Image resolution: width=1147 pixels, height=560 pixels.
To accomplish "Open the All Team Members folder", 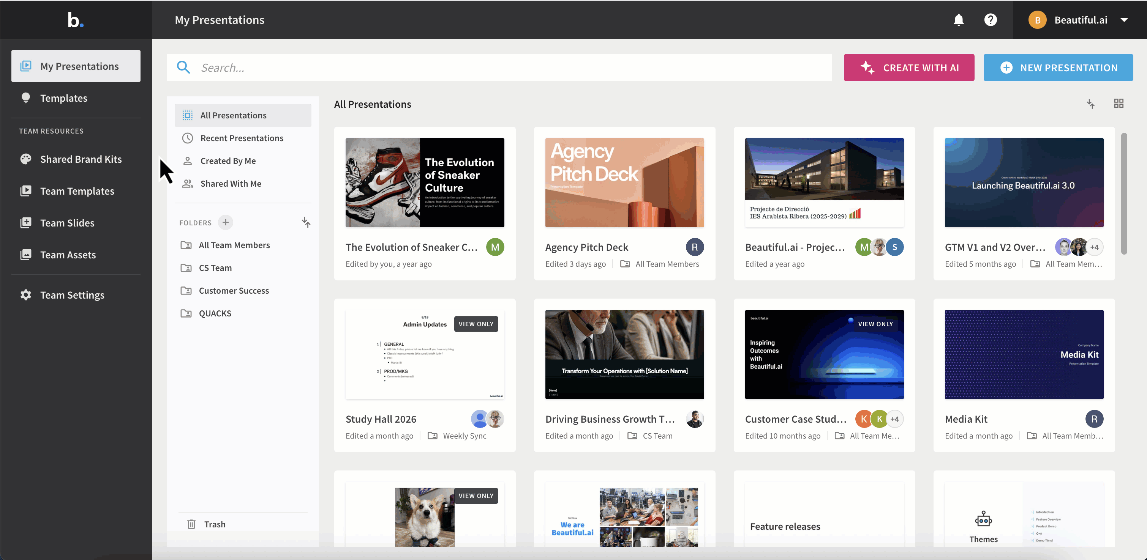I will pos(243,245).
